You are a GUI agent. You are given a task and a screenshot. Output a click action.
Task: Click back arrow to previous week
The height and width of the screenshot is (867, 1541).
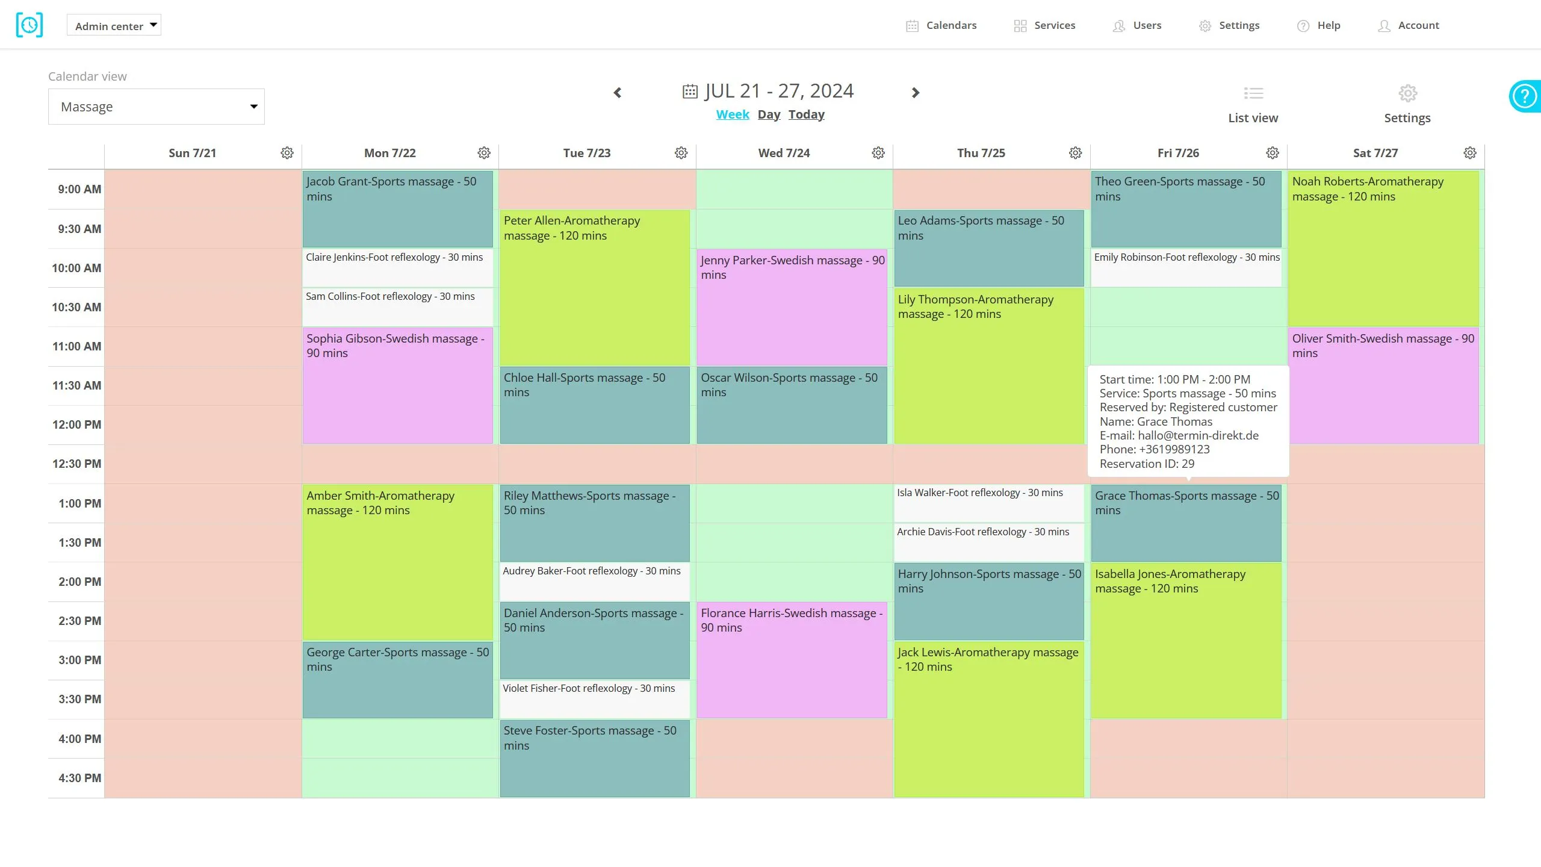[617, 92]
